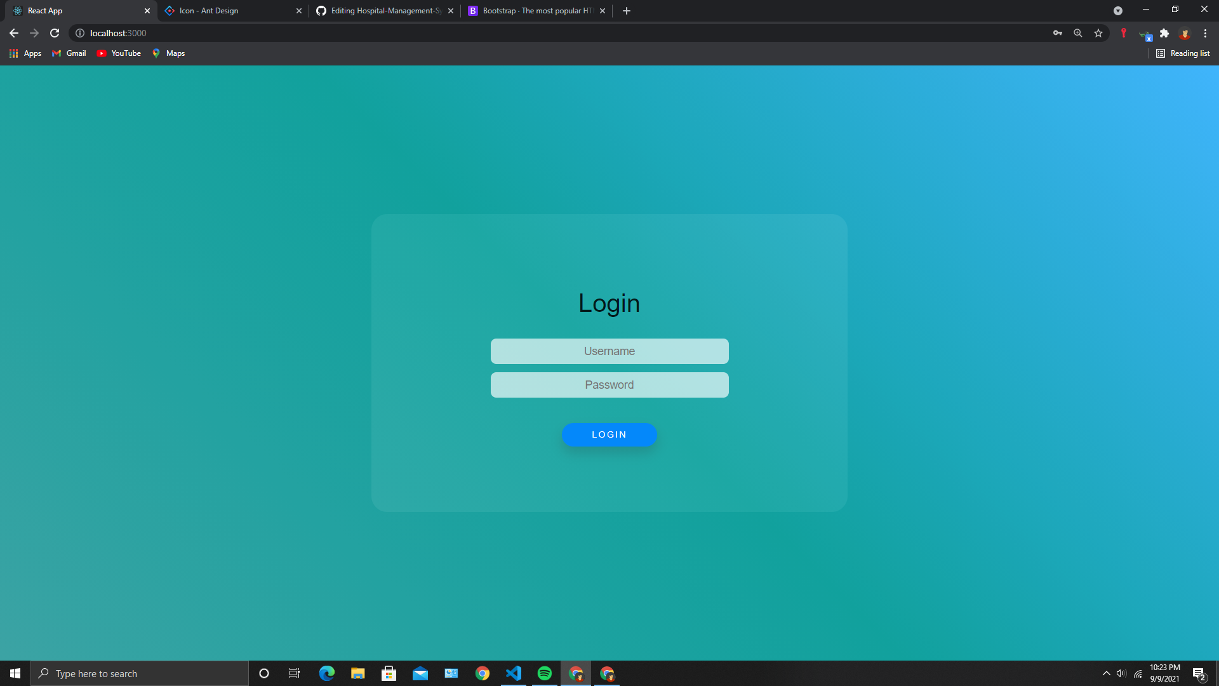
Task: Bookmark this page with the star icon
Action: pos(1098,33)
